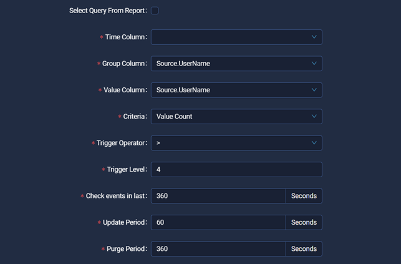Click Seconds unit beside Purge Period
The image size is (401, 264).
[304, 249]
